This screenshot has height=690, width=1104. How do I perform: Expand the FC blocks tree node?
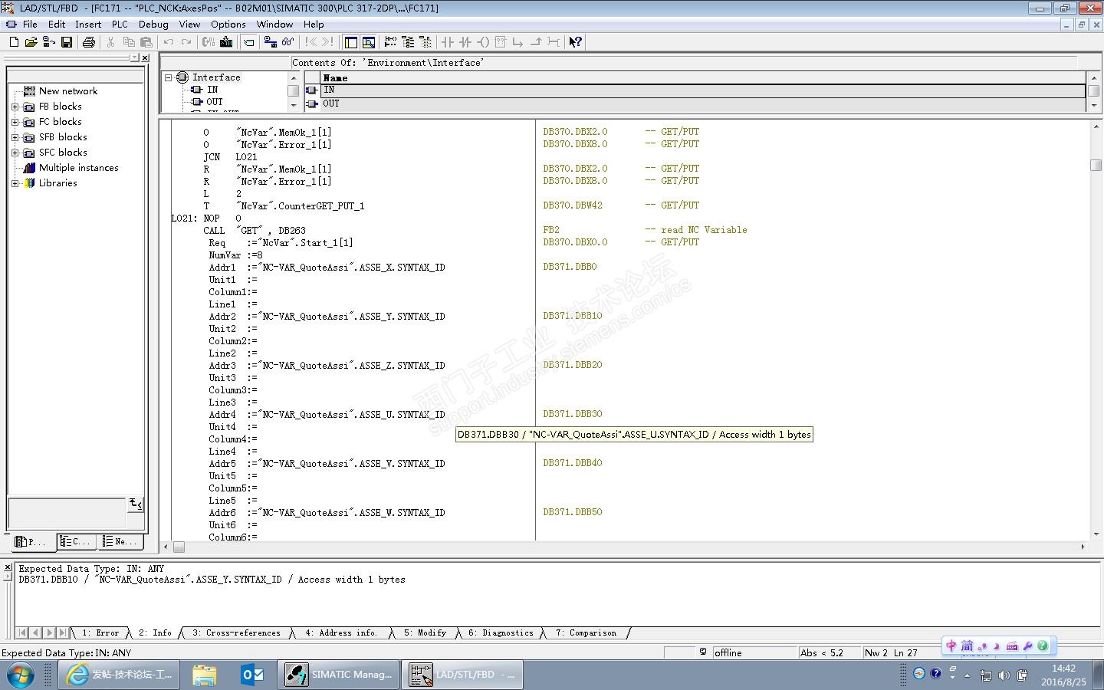pyautogui.click(x=15, y=122)
